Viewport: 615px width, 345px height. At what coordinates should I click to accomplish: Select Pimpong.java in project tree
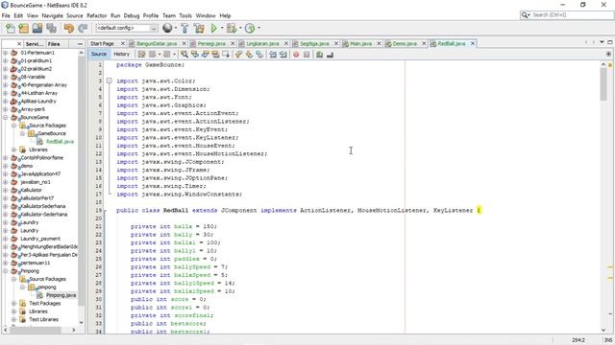[61, 295]
